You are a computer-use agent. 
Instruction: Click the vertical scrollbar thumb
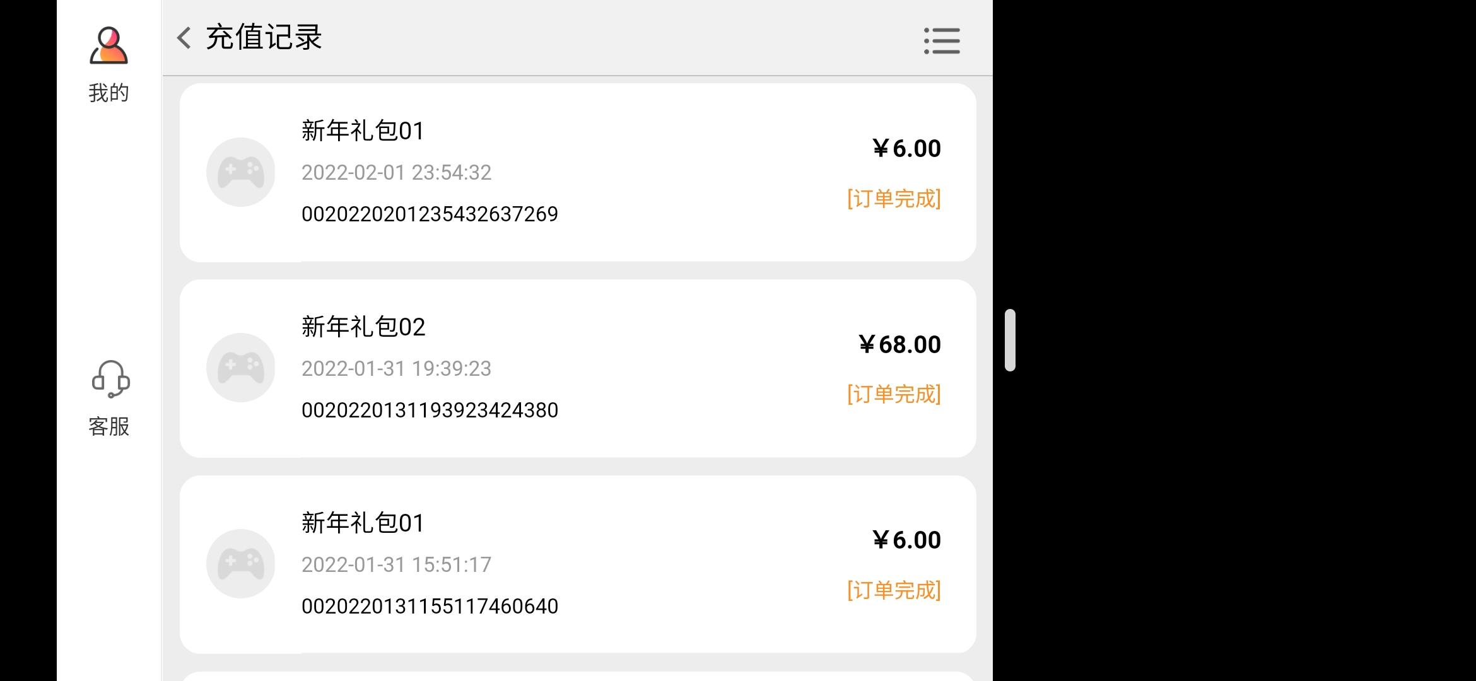tap(1010, 340)
